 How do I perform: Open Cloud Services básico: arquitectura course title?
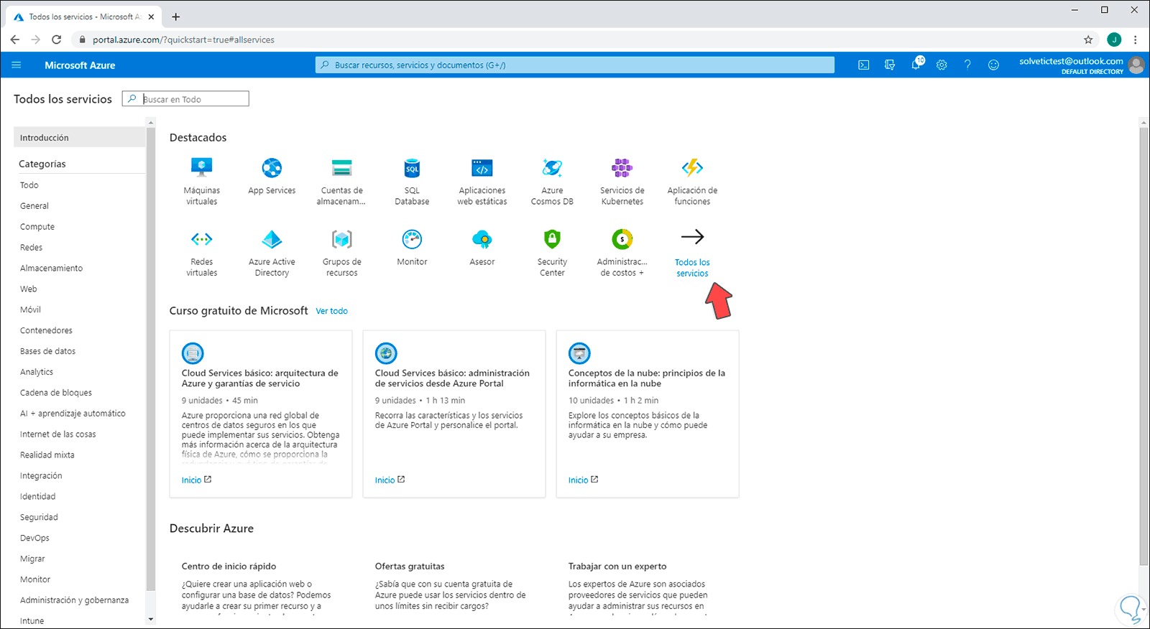(x=260, y=378)
